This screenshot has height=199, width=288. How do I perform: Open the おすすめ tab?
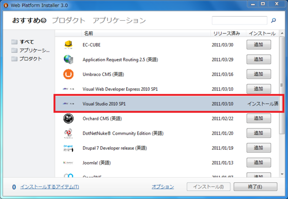click(x=29, y=20)
